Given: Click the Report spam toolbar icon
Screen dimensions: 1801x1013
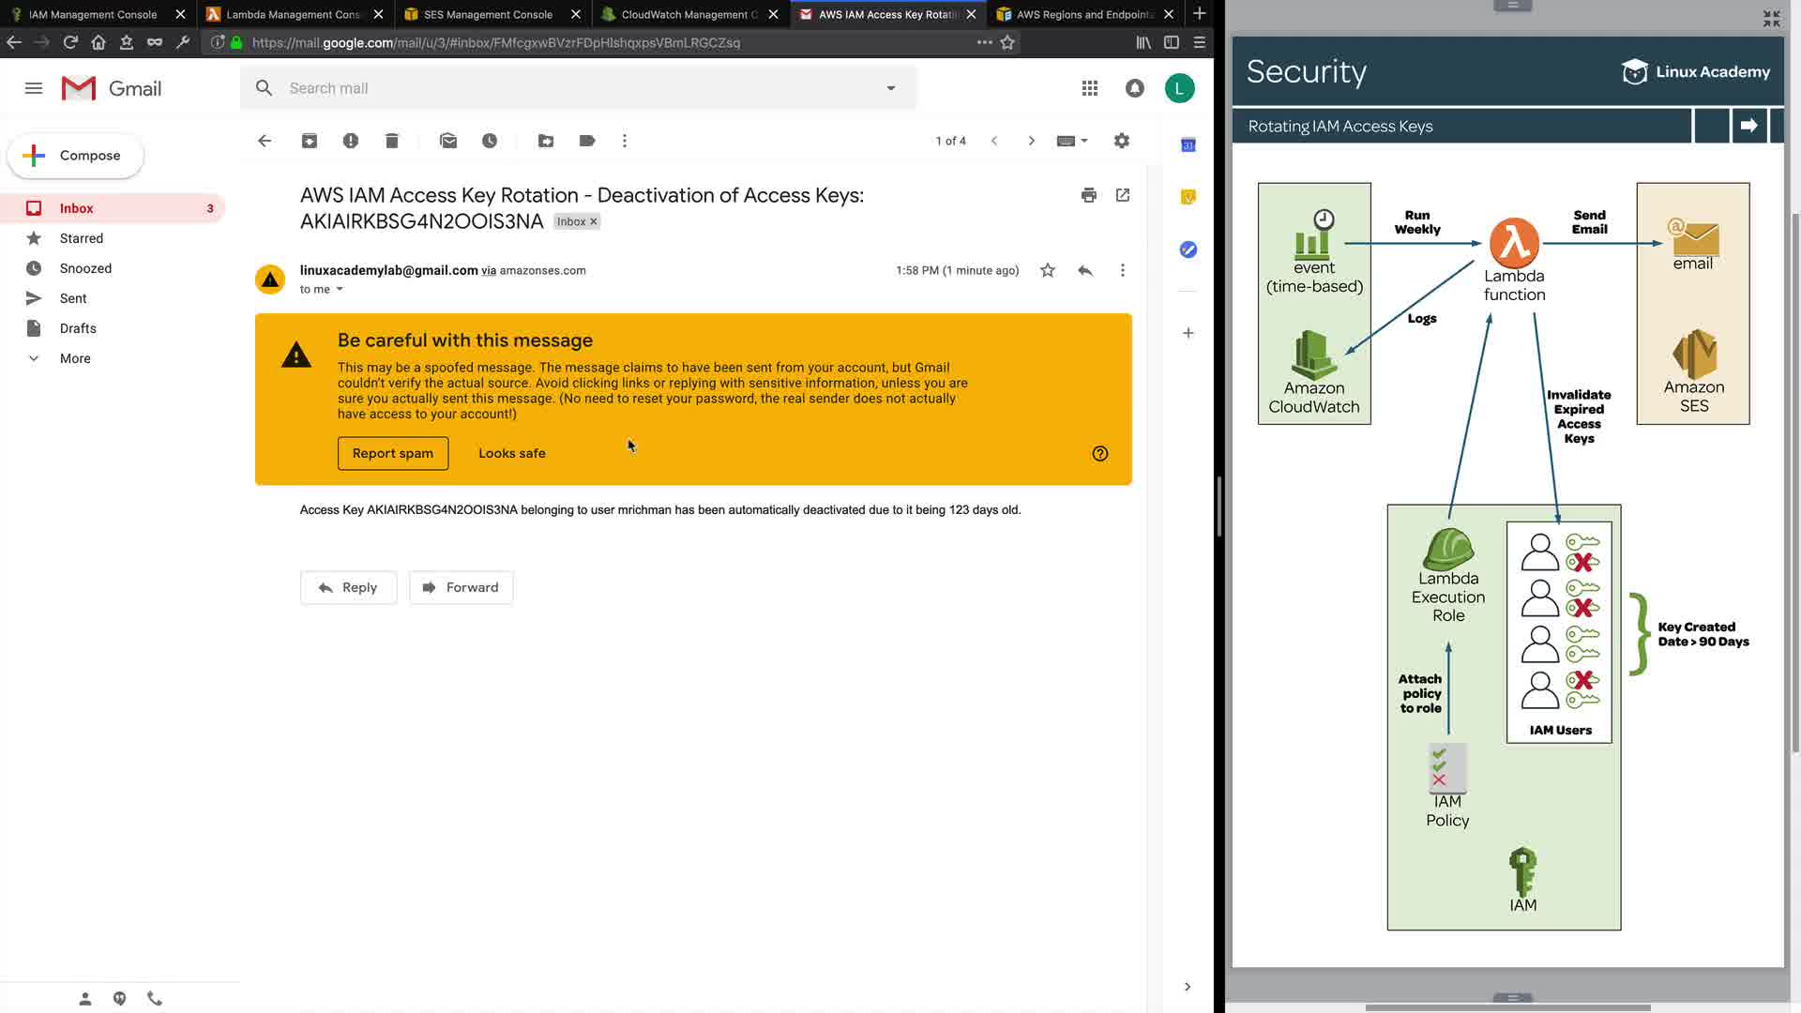Looking at the screenshot, I should 351,141.
